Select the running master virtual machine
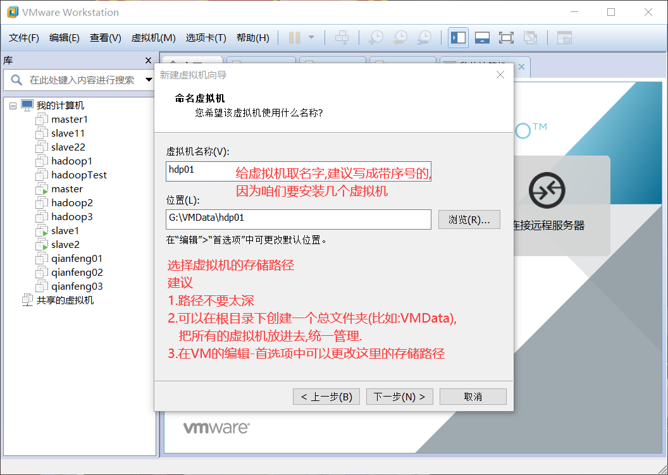Image resolution: width=668 pixels, height=475 pixels. [x=67, y=188]
